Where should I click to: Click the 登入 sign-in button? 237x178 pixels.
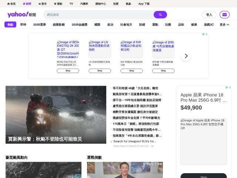(x=209, y=15)
